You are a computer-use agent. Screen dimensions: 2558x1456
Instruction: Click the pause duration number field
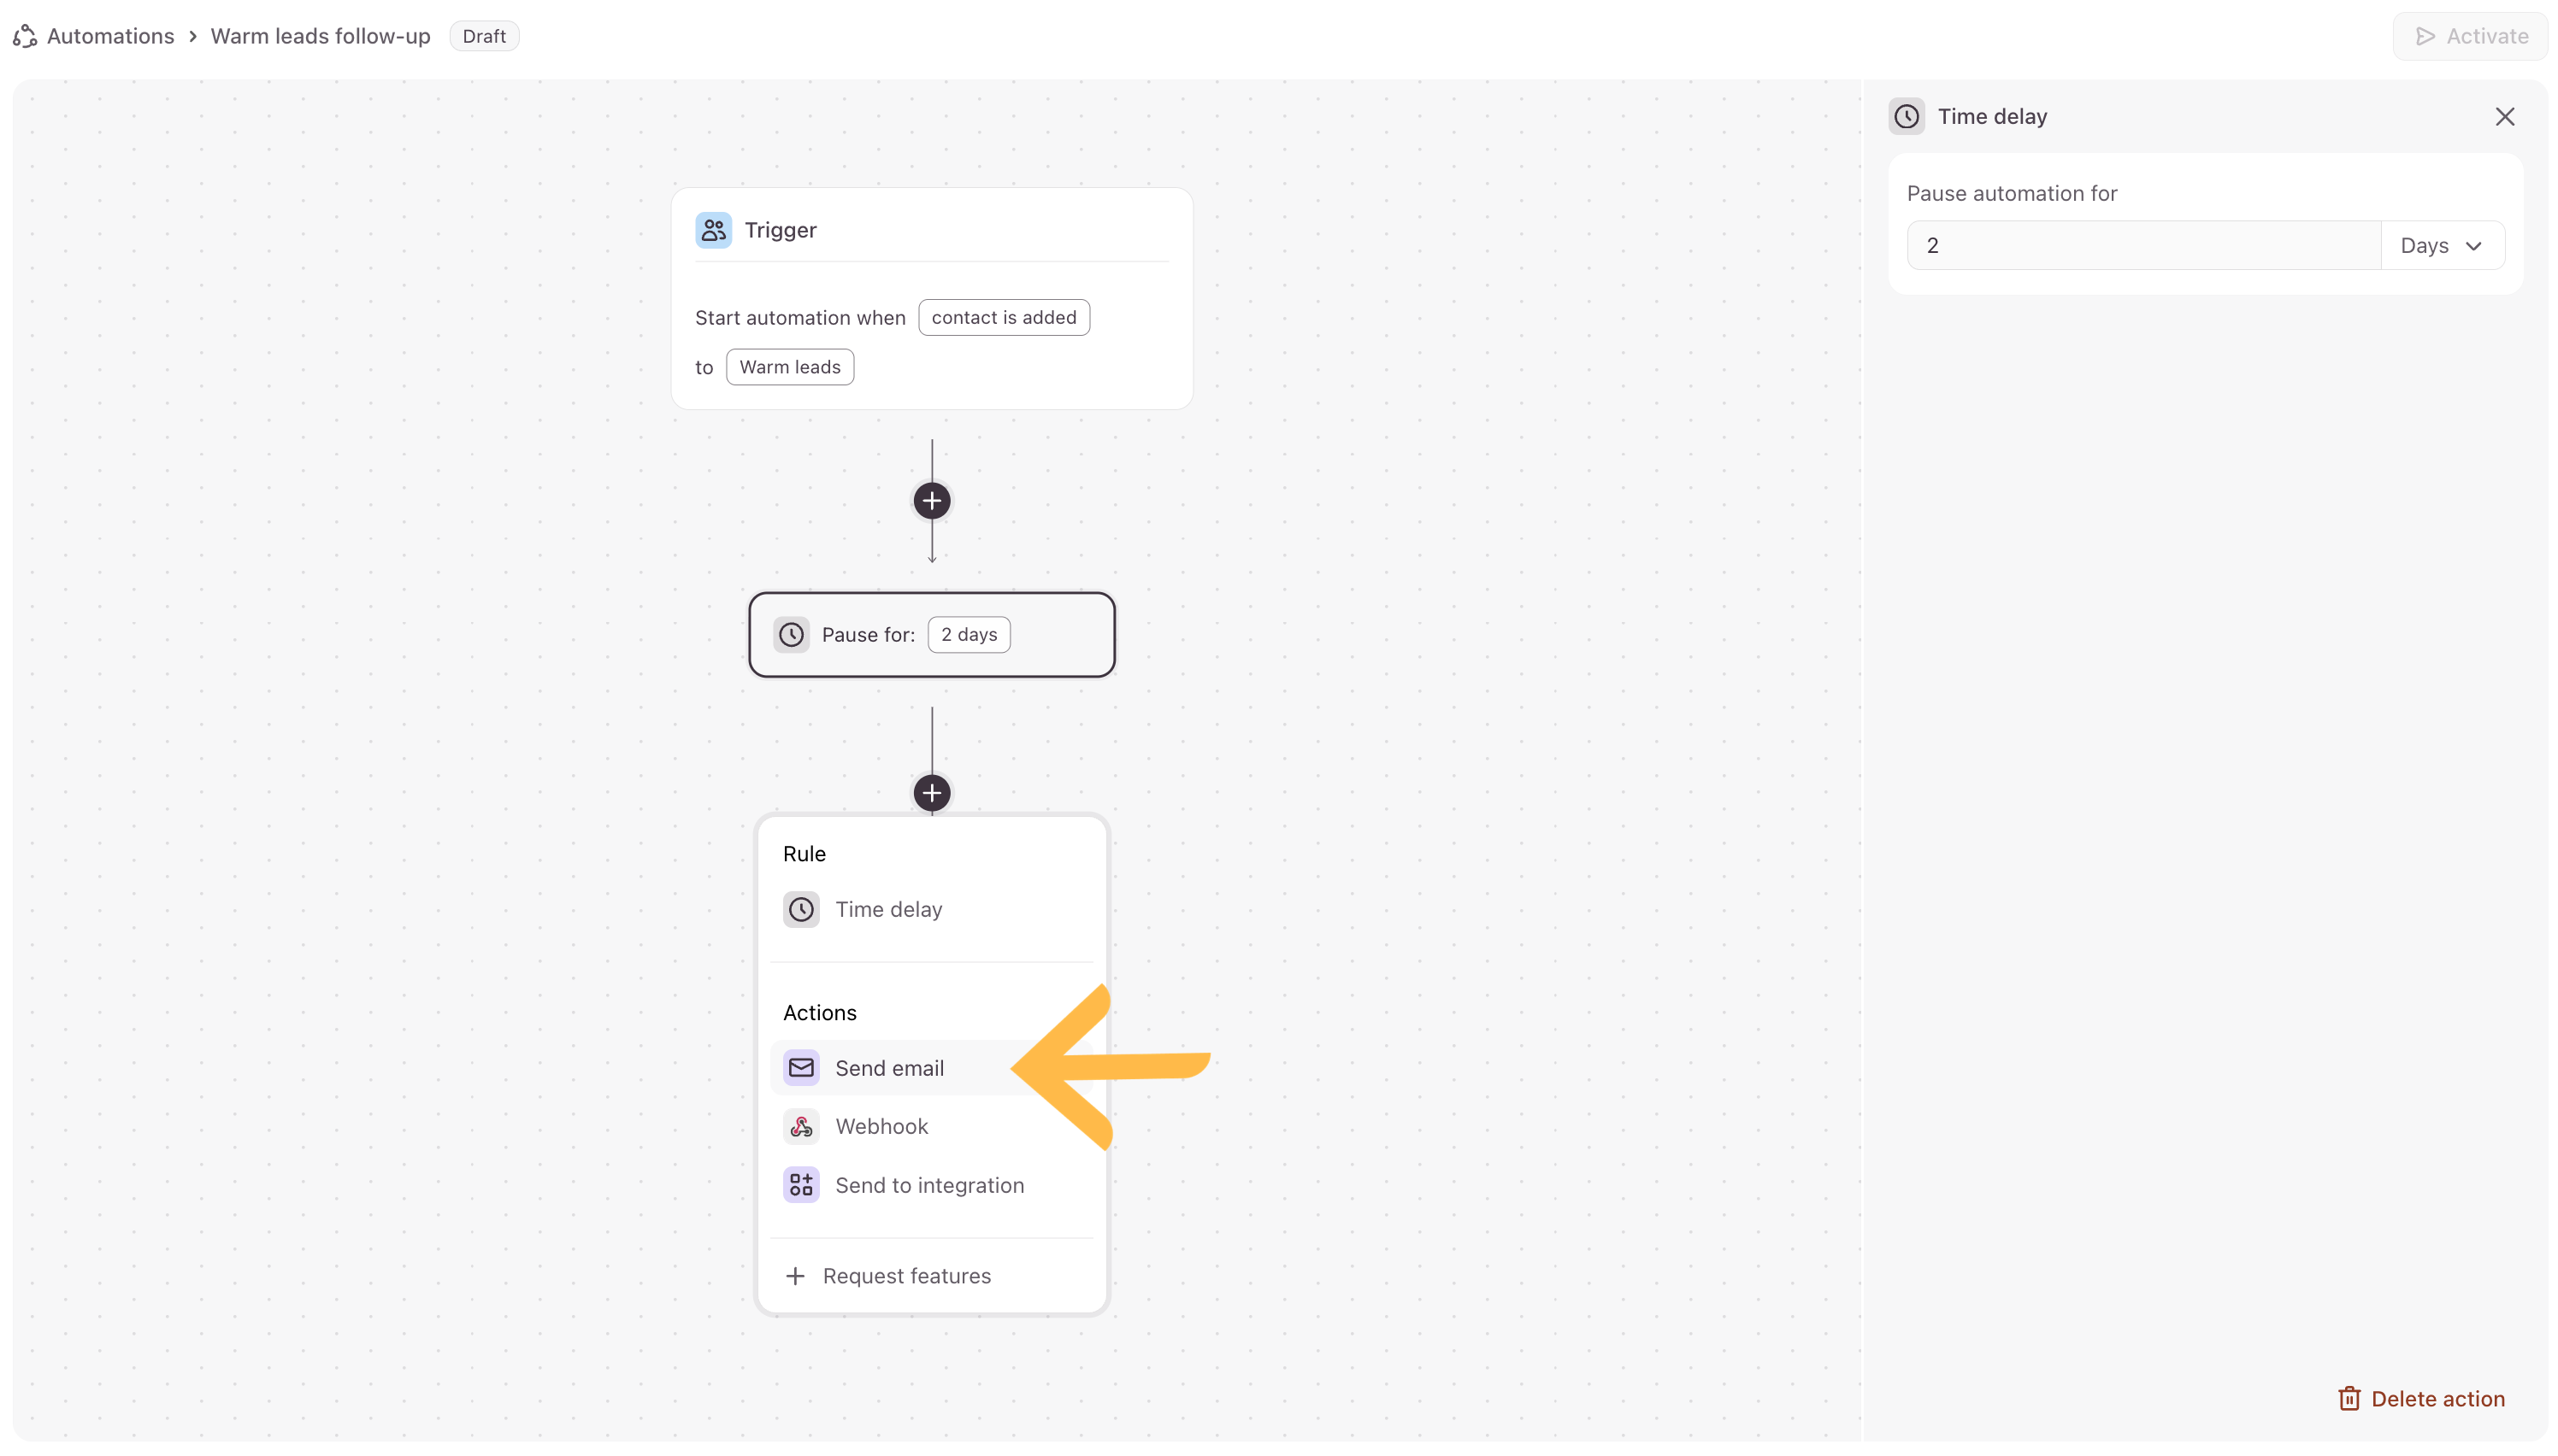pos(2142,246)
